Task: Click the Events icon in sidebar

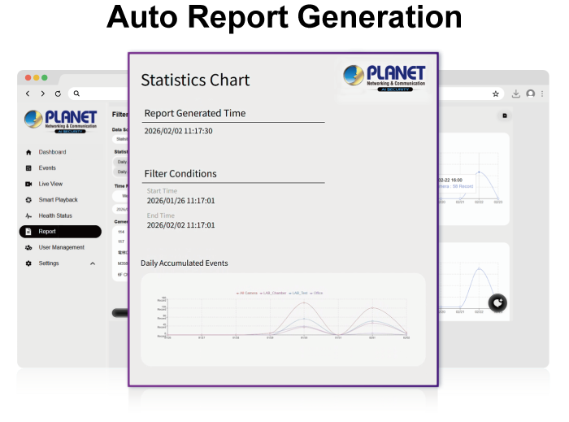Action: pyautogui.click(x=28, y=168)
